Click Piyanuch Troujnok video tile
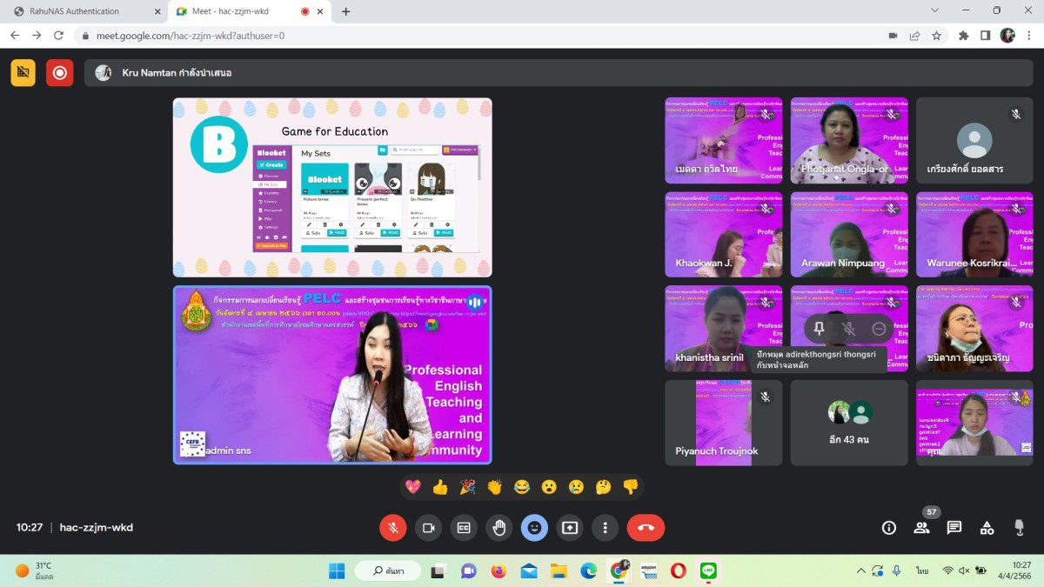Image resolution: width=1044 pixels, height=587 pixels. (724, 423)
